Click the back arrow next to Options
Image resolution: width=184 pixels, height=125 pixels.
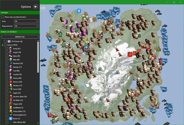pos(35,7)
